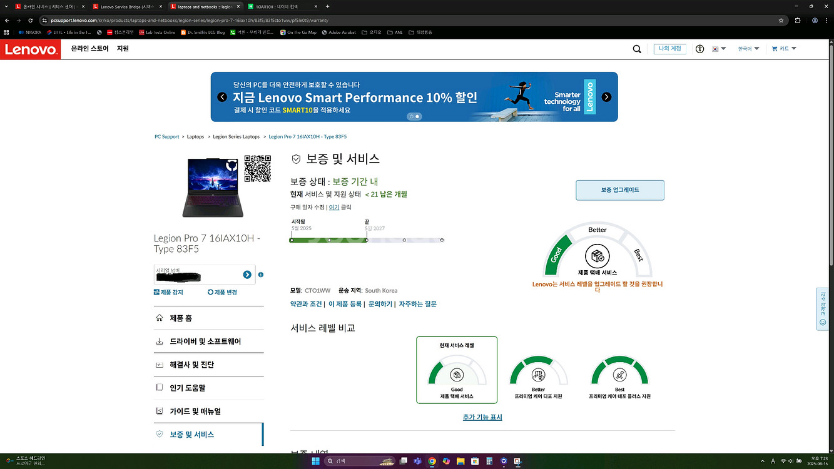Select the second banner carousel dot
Viewport: 834px width, 469px height.
point(417,116)
